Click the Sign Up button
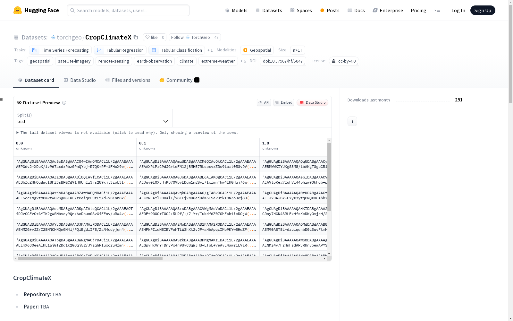513x321 pixels. point(483,10)
